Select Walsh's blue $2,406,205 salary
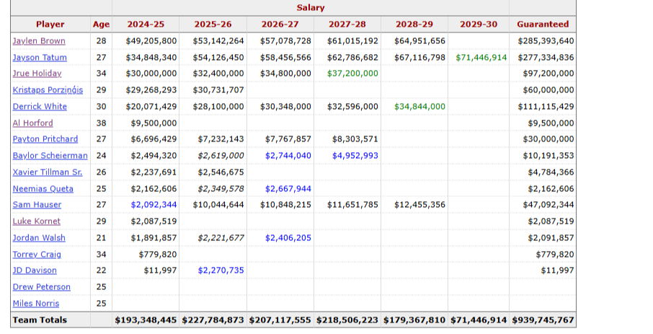The height and width of the screenshot is (334, 653). (x=288, y=238)
